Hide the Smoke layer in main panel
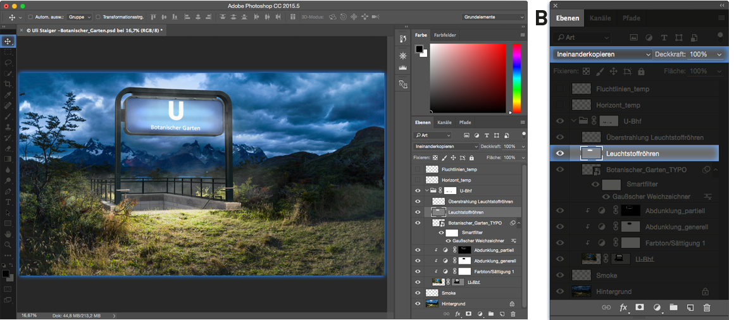This screenshot has height=320, width=734. pyautogui.click(x=418, y=293)
